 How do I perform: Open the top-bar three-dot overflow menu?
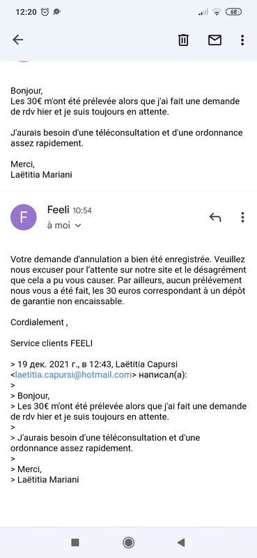242,40
